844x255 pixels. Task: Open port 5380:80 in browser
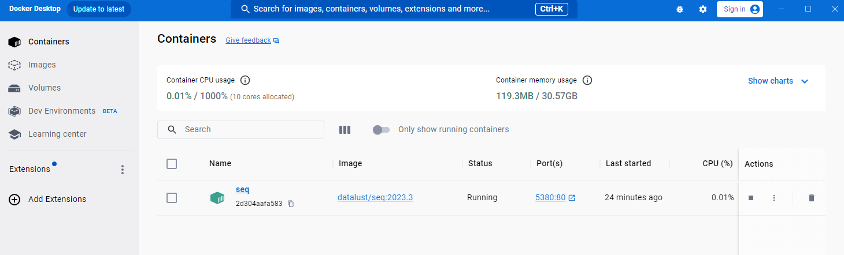click(x=555, y=197)
